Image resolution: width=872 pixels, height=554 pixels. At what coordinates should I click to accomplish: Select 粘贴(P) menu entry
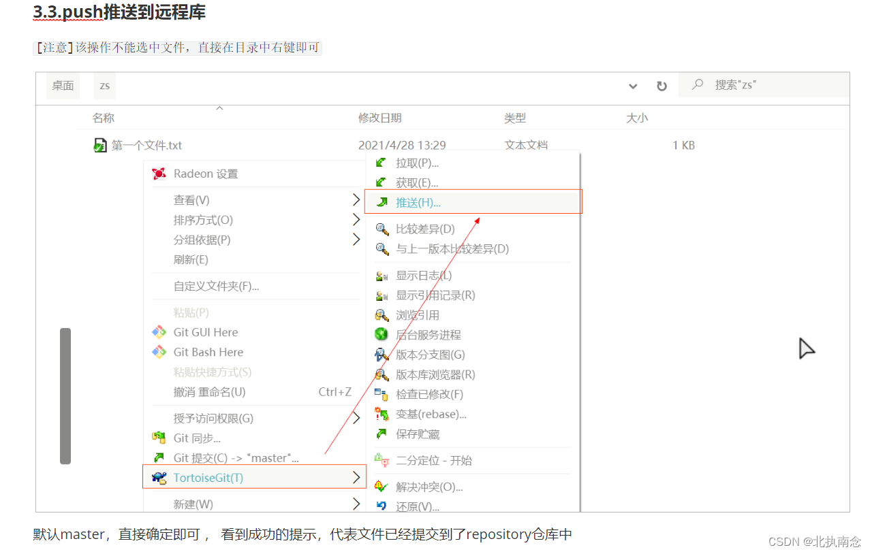pos(191,312)
